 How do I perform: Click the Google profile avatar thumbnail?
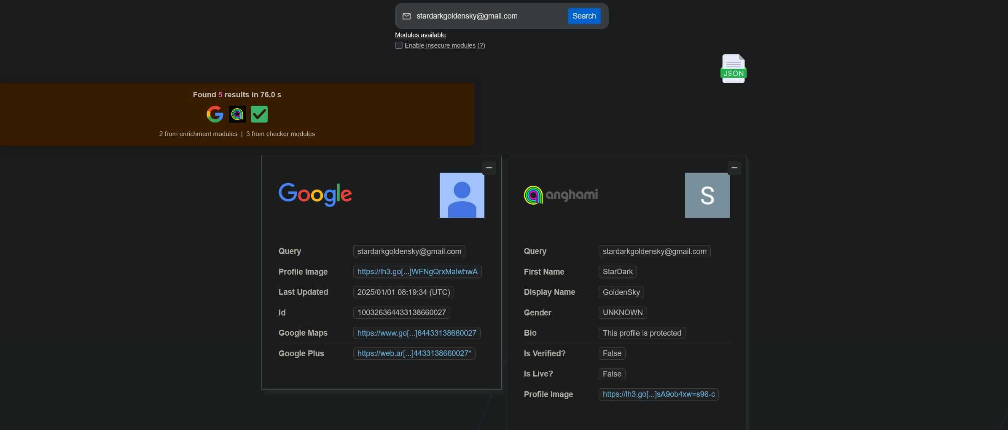[462, 195]
